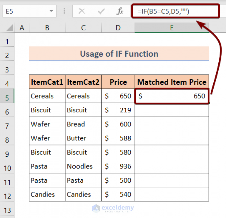Select the price cell $ 580
Viewport: 226px width, 218px height.
118,152
